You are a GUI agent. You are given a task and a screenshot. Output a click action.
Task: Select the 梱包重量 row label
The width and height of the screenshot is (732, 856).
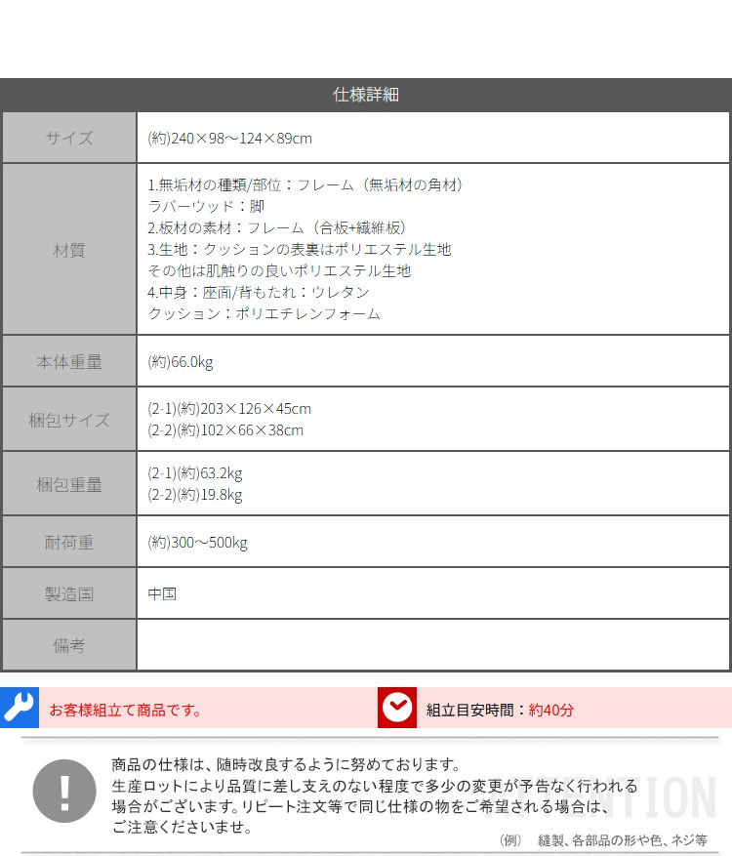[x=69, y=484]
